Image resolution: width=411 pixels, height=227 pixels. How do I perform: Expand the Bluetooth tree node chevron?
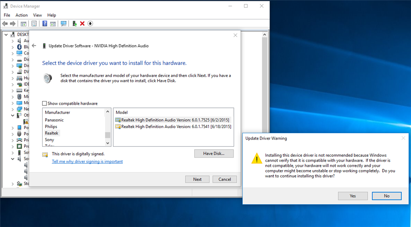pos(12,47)
